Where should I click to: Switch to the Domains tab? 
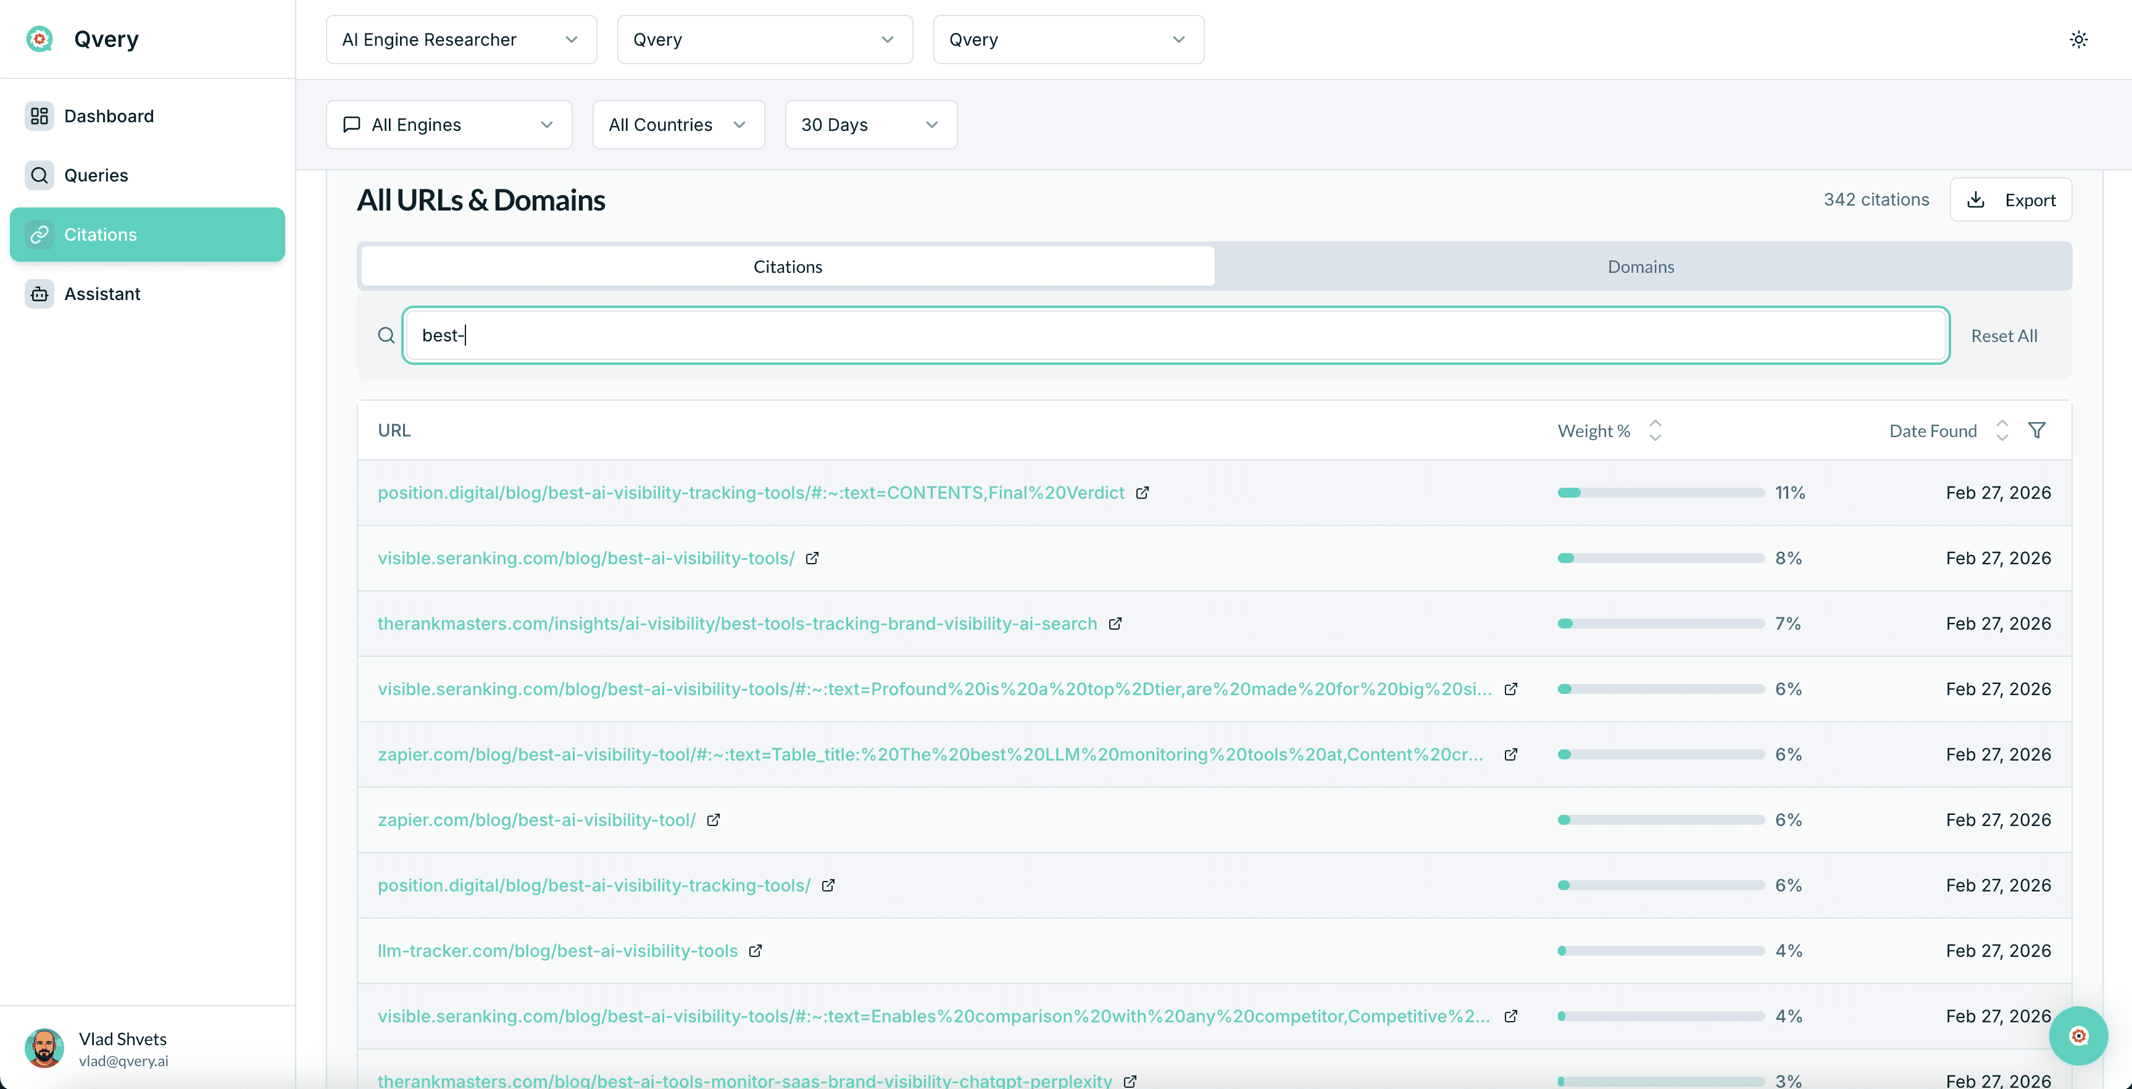[1641, 267]
